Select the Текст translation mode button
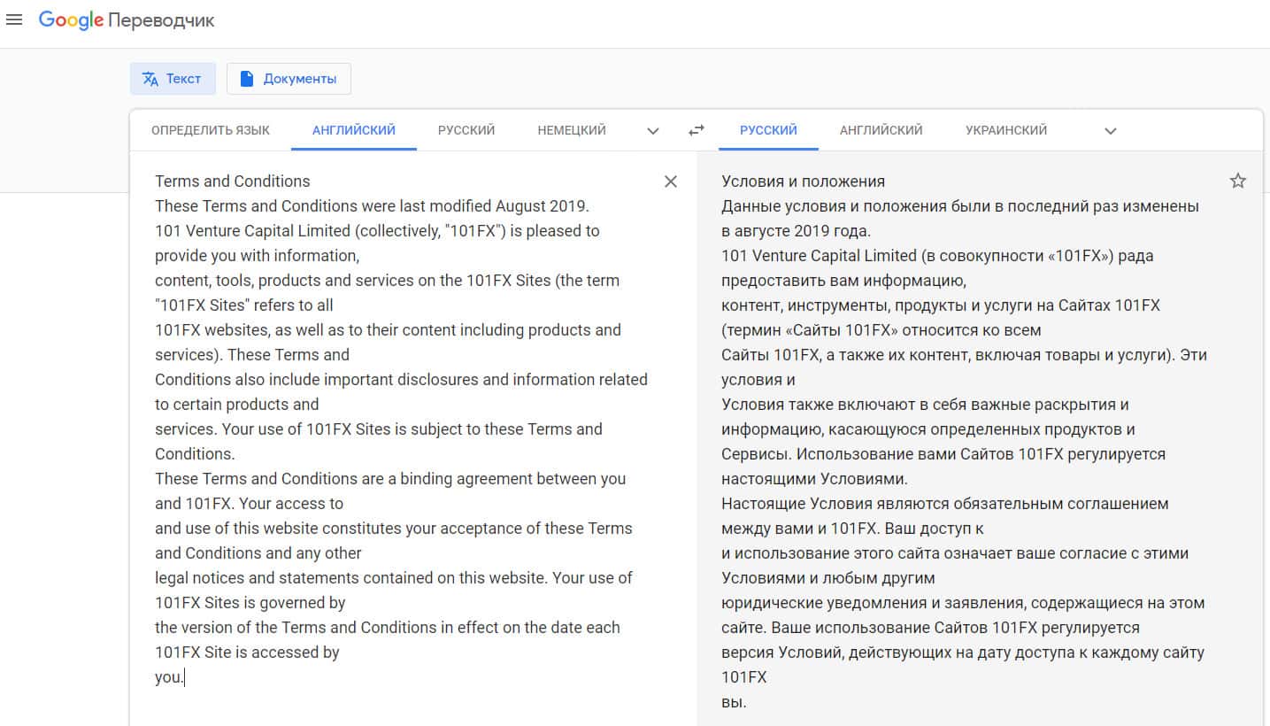 [173, 79]
